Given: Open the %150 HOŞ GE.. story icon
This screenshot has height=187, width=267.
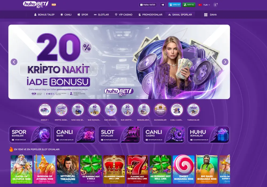Looking at the screenshot, I should click(x=78, y=110).
